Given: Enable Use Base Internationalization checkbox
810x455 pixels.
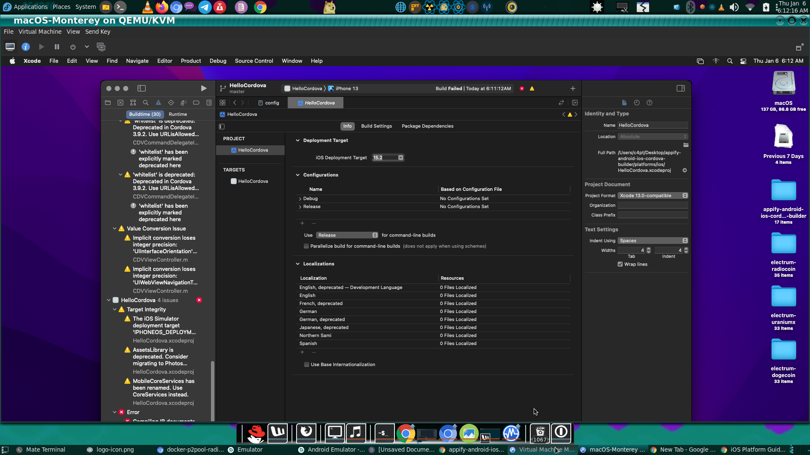Looking at the screenshot, I should (307, 365).
